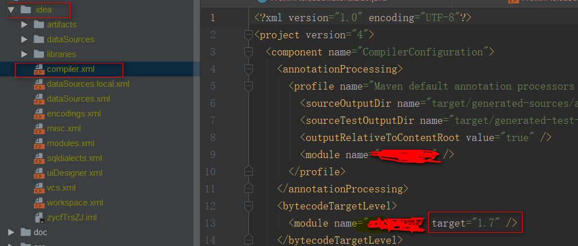Fold the profile tag at line 5
578x246 pixels.
pyautogui.click(x=248, y=86)
